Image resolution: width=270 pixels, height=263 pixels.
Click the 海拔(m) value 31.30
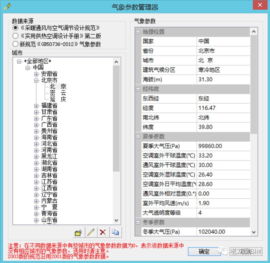(x=223, y=80)
